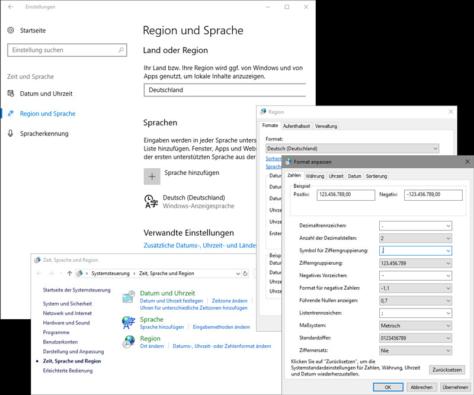Click the refresh icon beside the address bar
Screen dimensions: 474x395
coord(245,274)
